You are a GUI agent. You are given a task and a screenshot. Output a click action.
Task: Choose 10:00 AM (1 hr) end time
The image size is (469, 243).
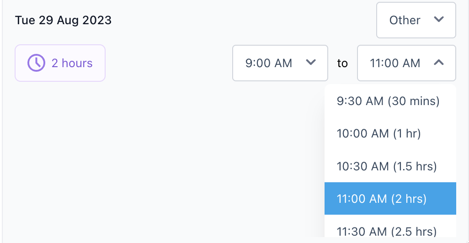(390, 133)
